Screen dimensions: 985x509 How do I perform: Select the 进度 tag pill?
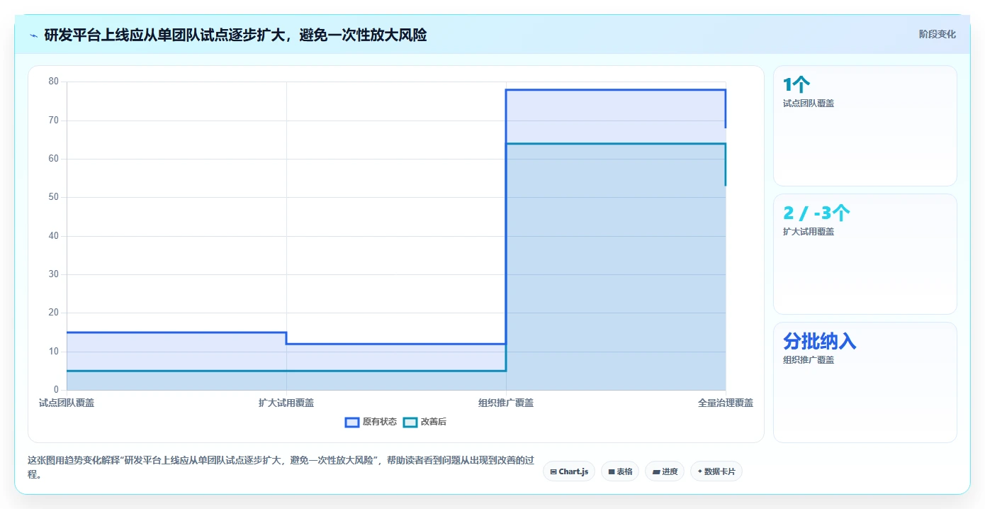665,471
